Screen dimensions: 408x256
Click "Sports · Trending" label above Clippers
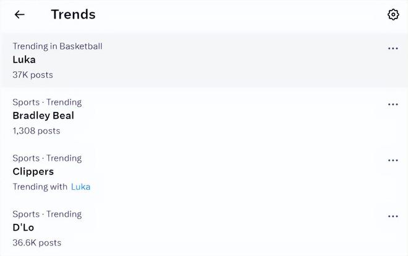click(x=47, y=158)
